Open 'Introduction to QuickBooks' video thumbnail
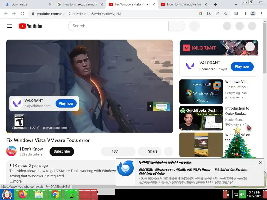The width and height of the screenshot is (267, 200). [201, 118]
